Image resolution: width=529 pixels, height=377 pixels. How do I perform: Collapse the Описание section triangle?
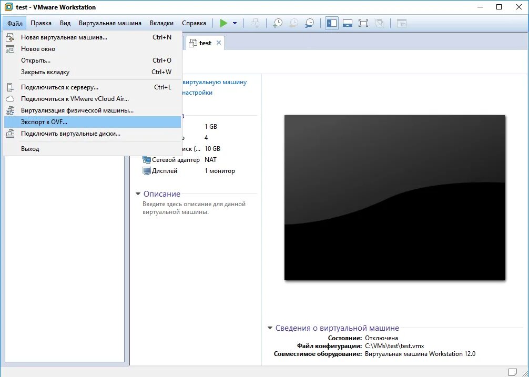[138, 194]
